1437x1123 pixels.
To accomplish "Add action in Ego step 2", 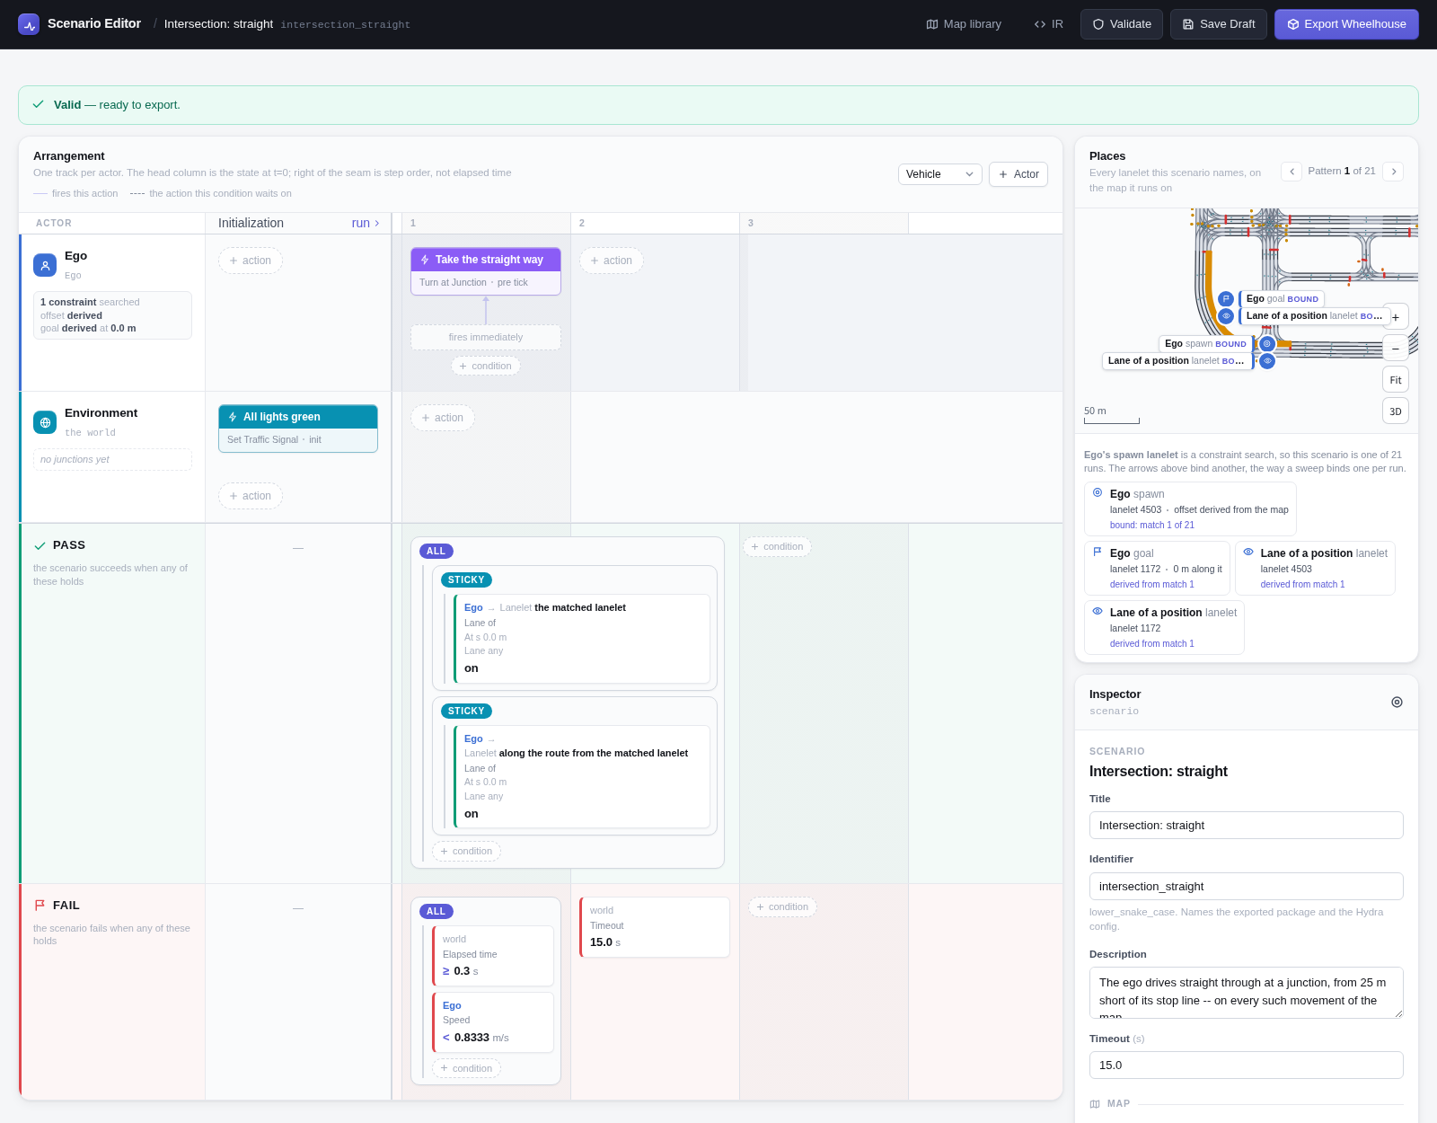I will coord(612,261).
